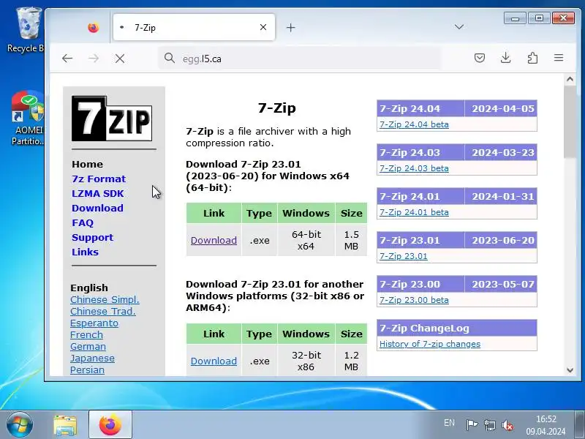Image resolution: width=585 pixels, height=439 pixels.
Task: Click the Firefox View icon in tab bar
Action: click(x=94, y=28)
